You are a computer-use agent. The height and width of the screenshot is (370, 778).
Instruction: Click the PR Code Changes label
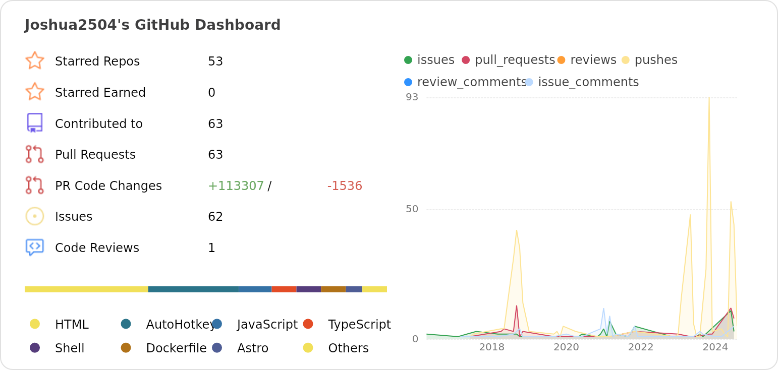(108, 186)
